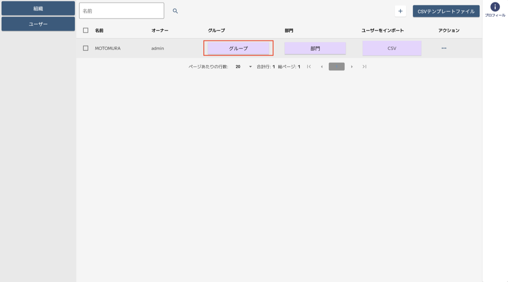The width and height of the screenshot is (508, 282).
Task: Go to the next page arrow
Action: pyautogui.click(x=352, y=67)
